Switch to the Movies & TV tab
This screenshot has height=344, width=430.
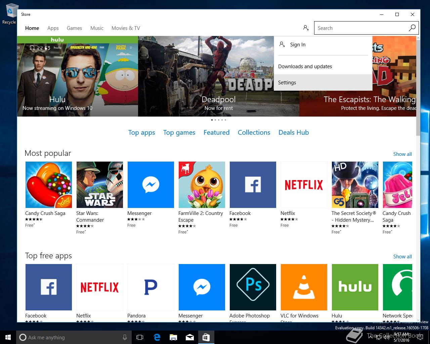tap(126, 28)
